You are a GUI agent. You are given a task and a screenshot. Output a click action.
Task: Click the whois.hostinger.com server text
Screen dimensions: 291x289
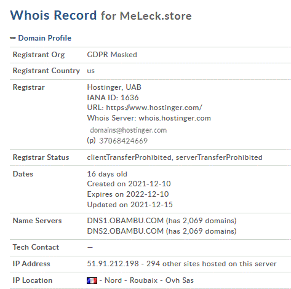tap(175, 118)
